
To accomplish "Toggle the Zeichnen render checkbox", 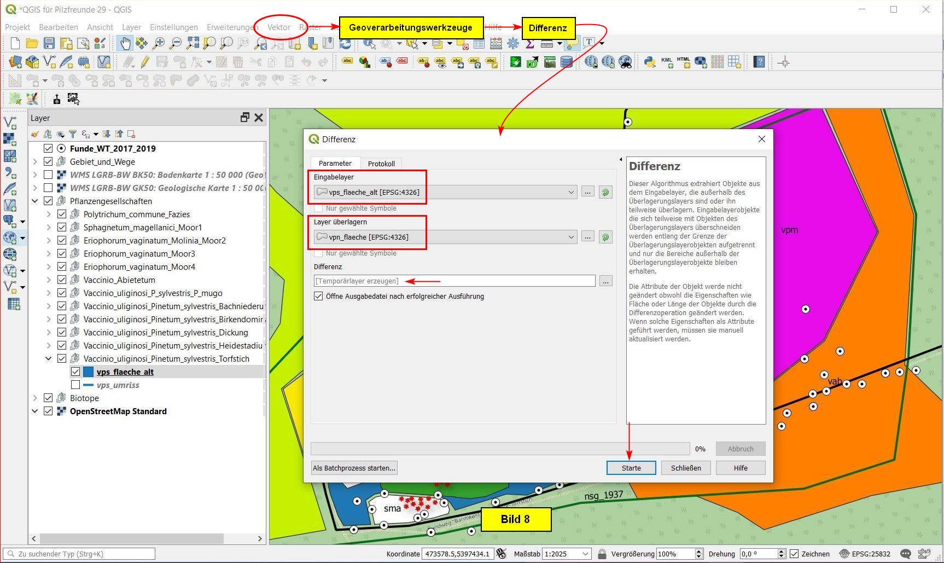I will [794, 554].
